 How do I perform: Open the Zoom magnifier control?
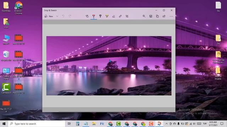click(x=144, y=16)
